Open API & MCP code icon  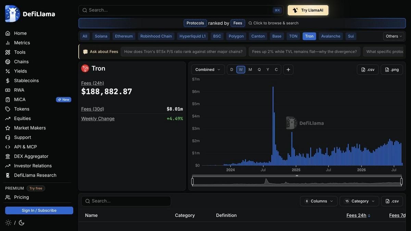pyautogui.click(x=8, y=147)
